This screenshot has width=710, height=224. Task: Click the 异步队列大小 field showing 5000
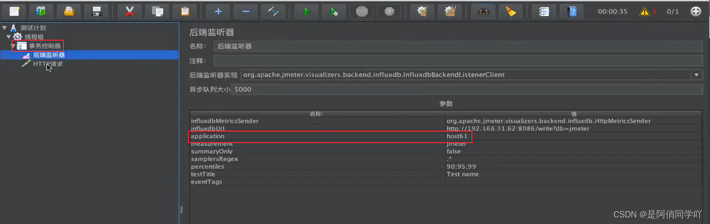(x=467, y=90)
